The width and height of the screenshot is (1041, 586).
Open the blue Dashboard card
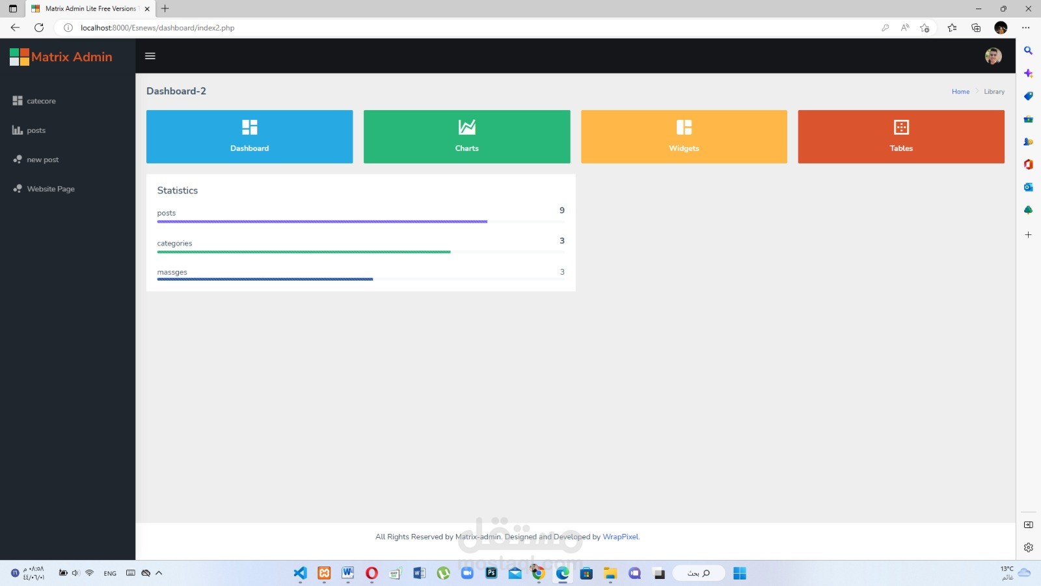[249, 137]
